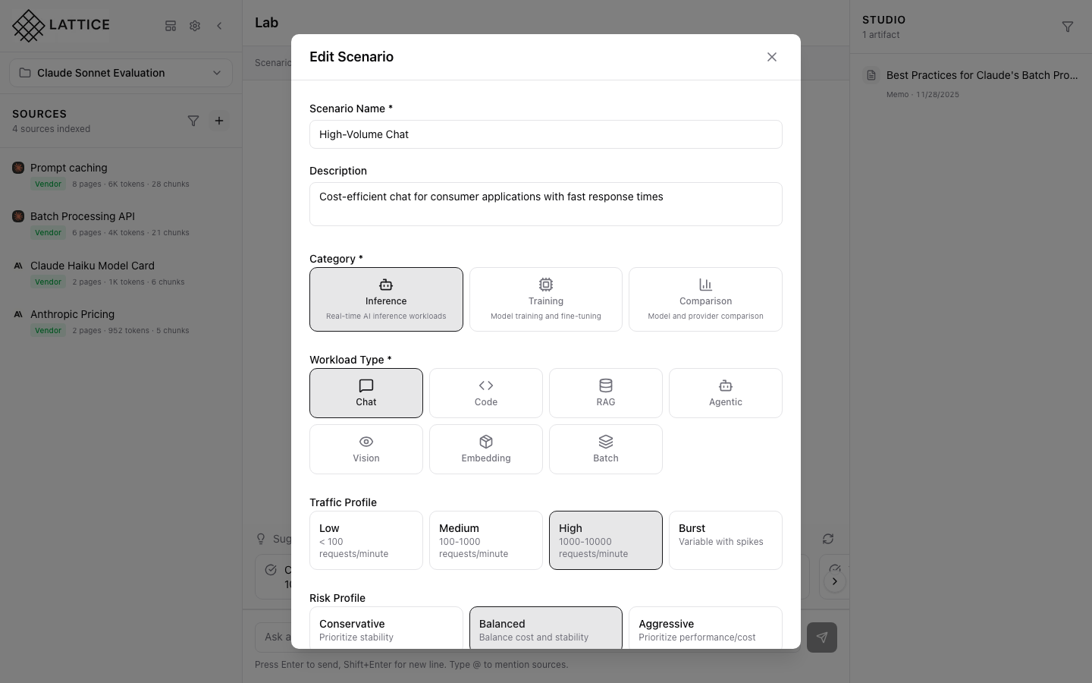
Task: Click the paper plane send icon
Action: [822, 637]
